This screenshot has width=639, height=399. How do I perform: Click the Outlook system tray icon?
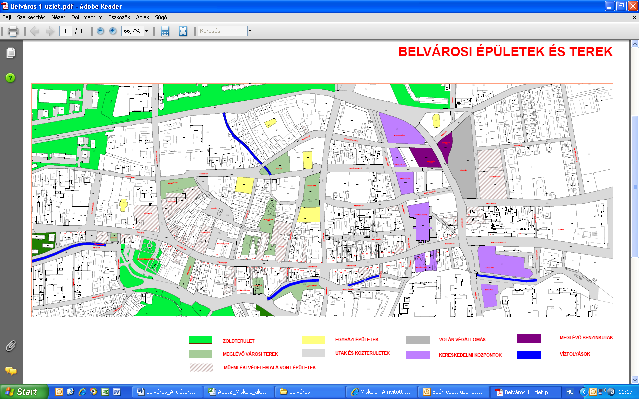tap(593, 392)
